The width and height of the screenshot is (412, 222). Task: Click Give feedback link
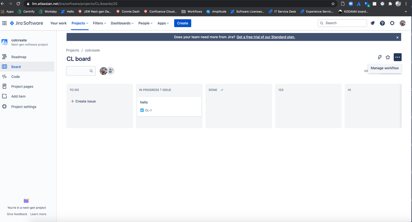(17, 214)
